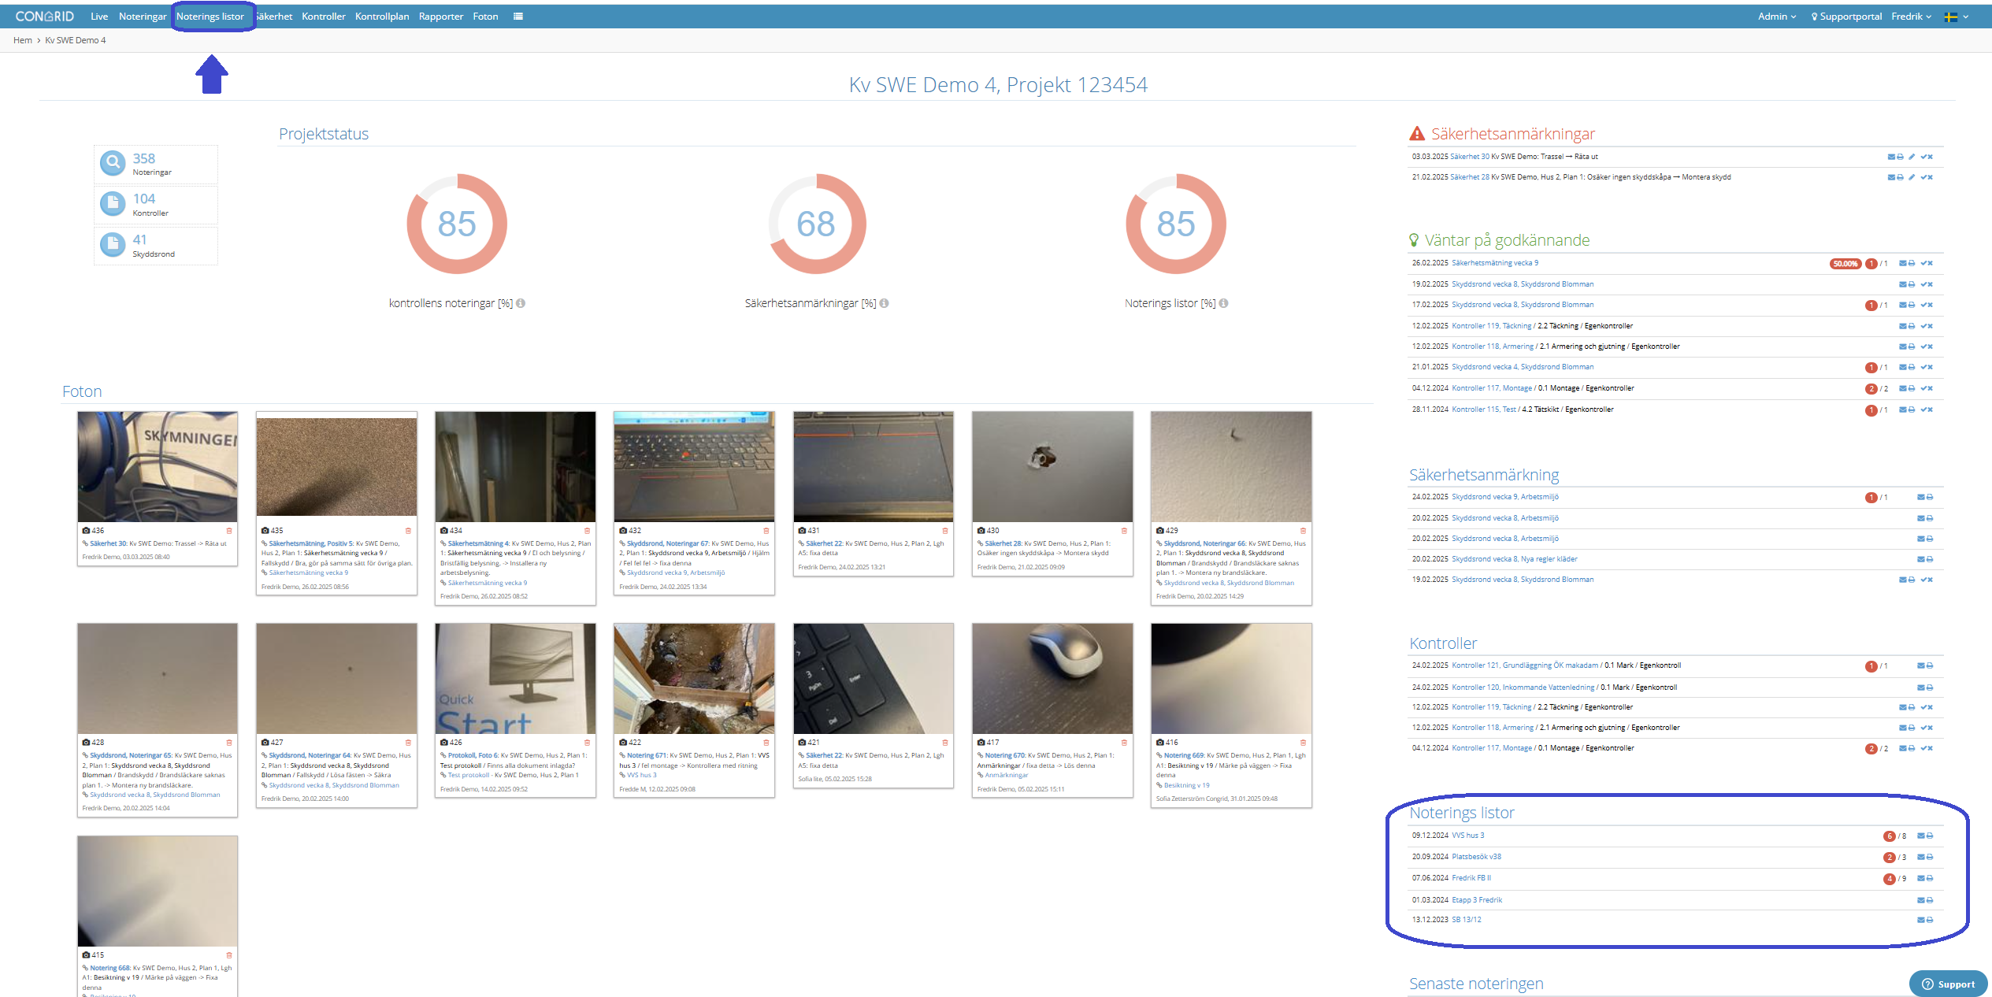Click the Support button
The width and height of the screenshot is (1992, 997).
pos(1948,984)
